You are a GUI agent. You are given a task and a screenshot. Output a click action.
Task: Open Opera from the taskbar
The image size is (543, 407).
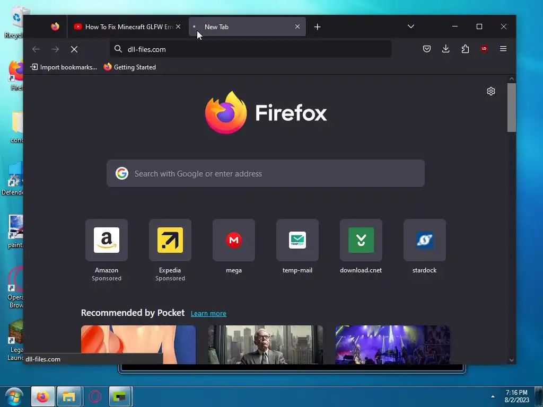95,396
